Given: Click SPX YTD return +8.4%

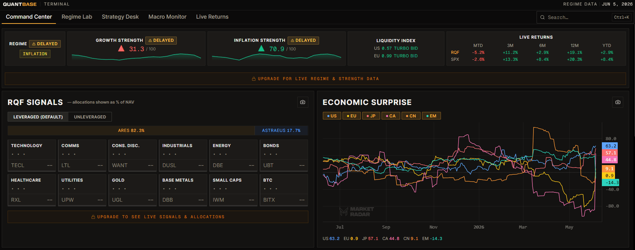Looking at the screenshot, I should point(607,59).
